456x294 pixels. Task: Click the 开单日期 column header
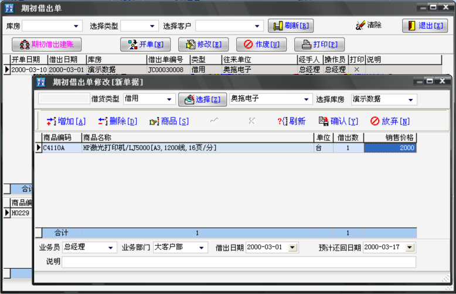pyautogui.click(x=29, y=60)
